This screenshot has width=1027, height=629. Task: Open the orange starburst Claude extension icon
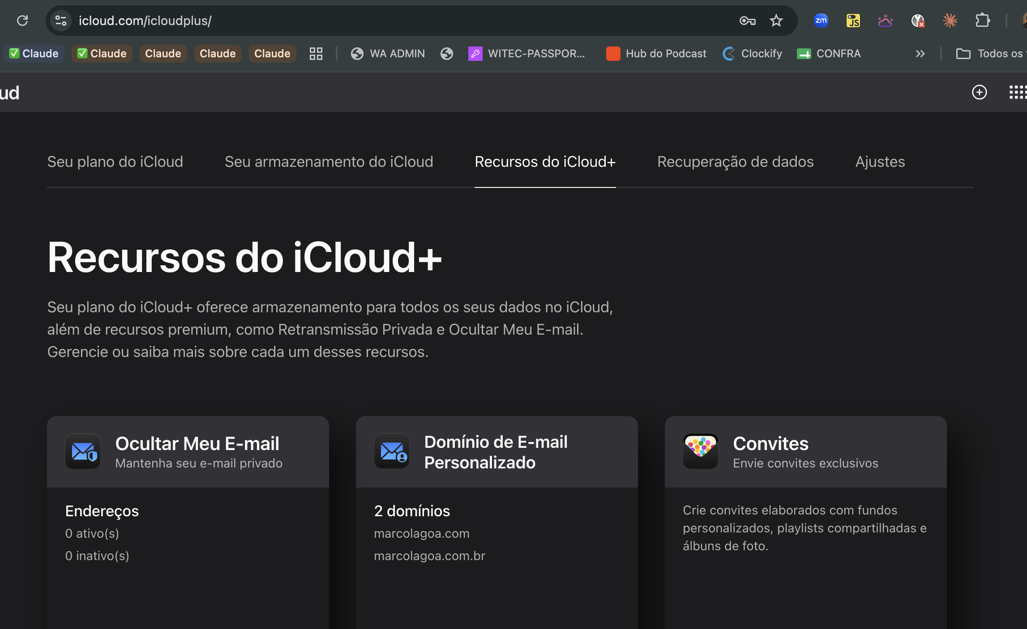point(950,21)
